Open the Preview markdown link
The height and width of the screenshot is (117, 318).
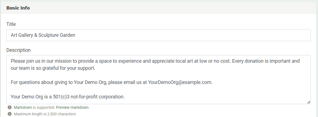tap(72, 107)
